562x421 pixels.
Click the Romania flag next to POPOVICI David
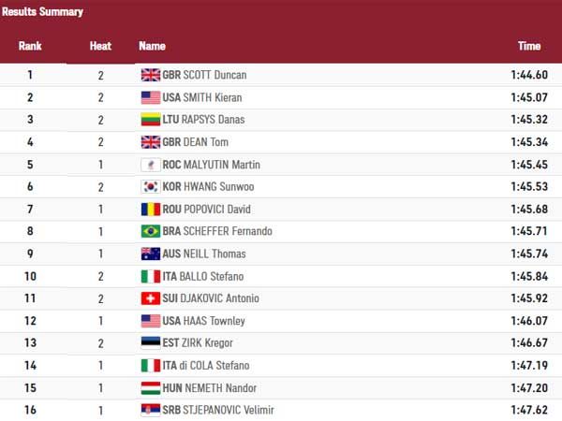click(150, 210)
